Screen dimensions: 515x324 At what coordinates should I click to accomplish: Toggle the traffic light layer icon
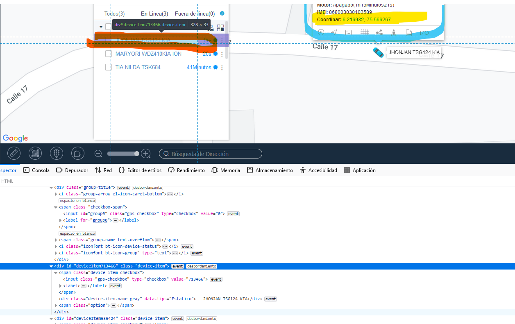pos(56,154)
